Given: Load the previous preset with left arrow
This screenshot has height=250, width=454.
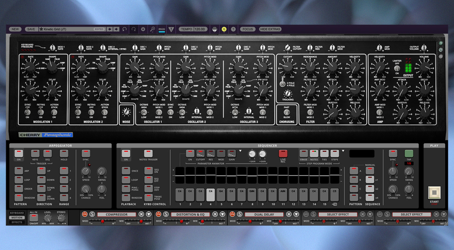Looking at the screenshot, I should (x=110, y=29).
